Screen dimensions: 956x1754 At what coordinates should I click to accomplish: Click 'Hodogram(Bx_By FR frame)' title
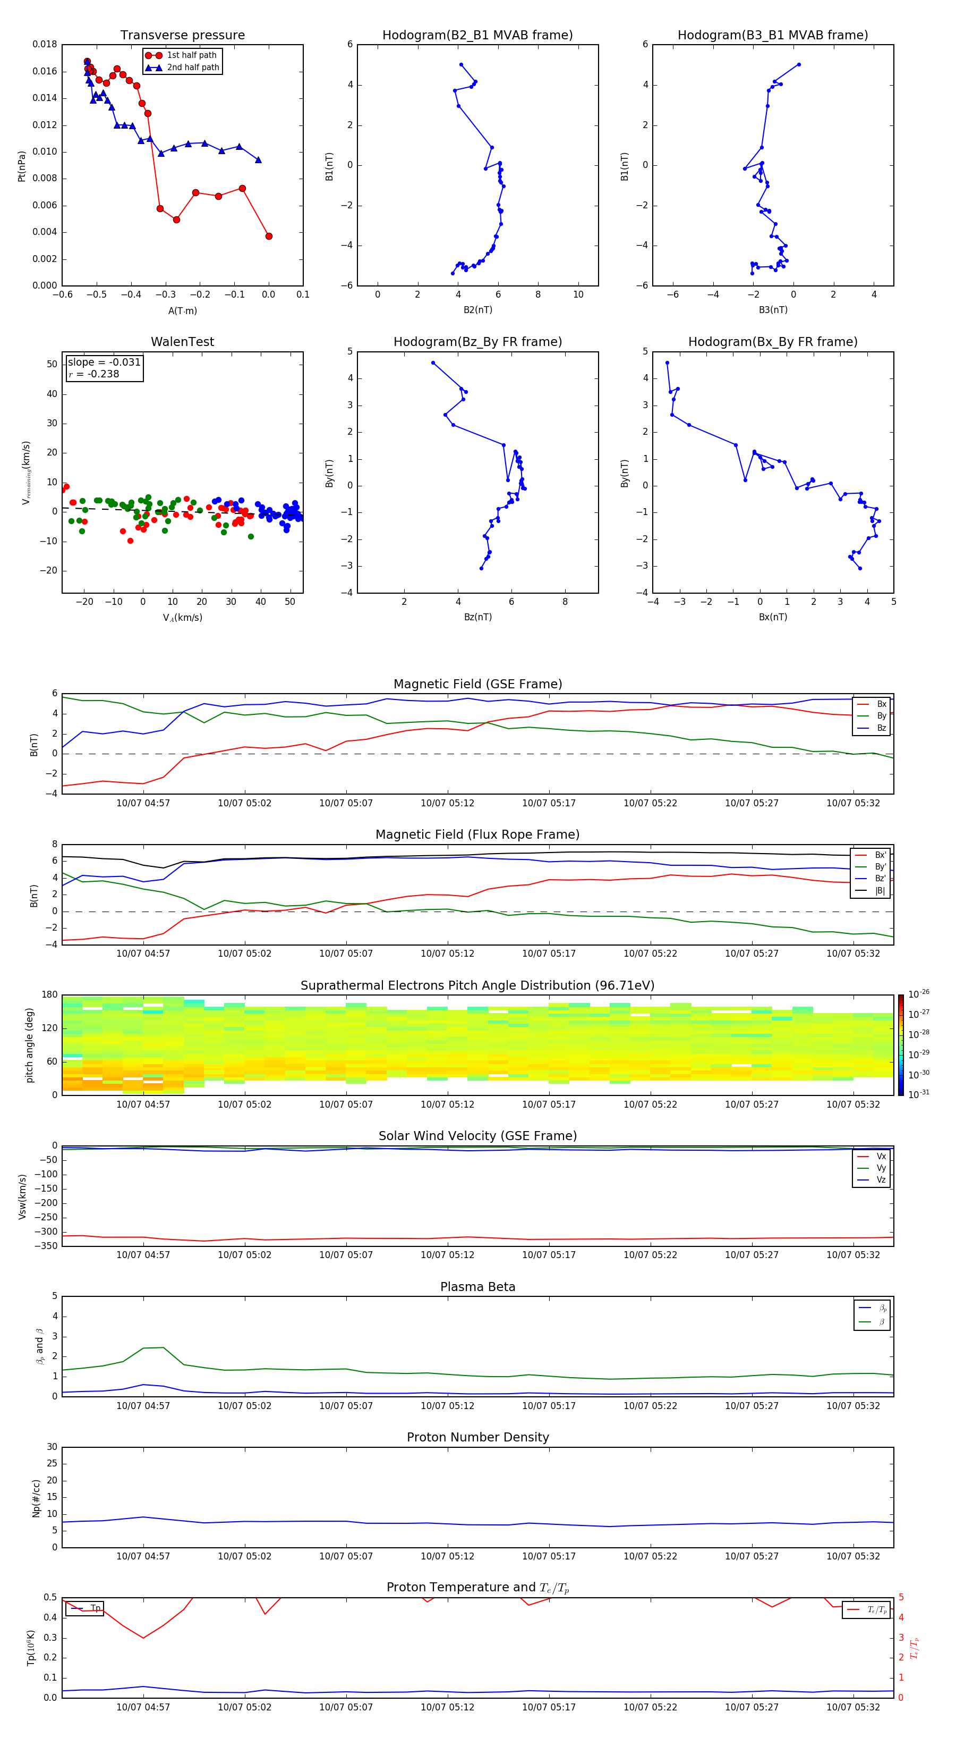click(773, 342)
